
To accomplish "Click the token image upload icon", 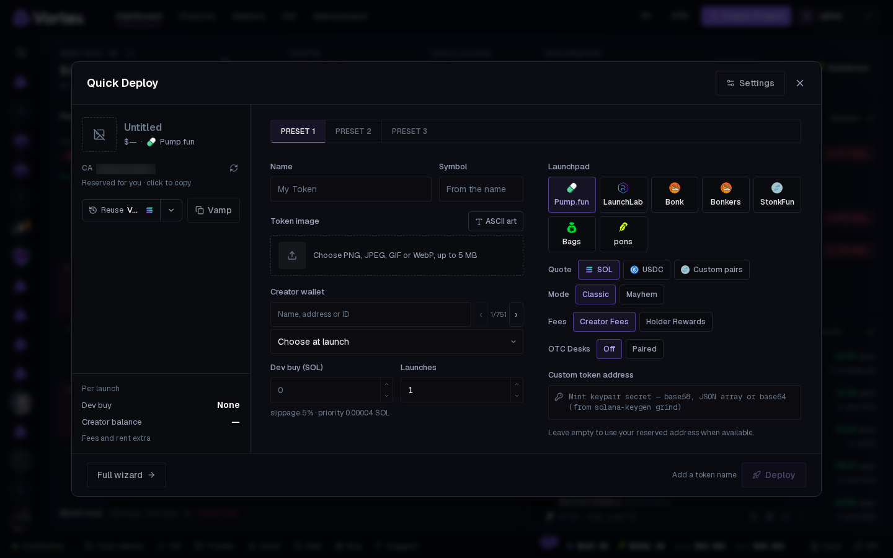I will [x=292, y=255].
